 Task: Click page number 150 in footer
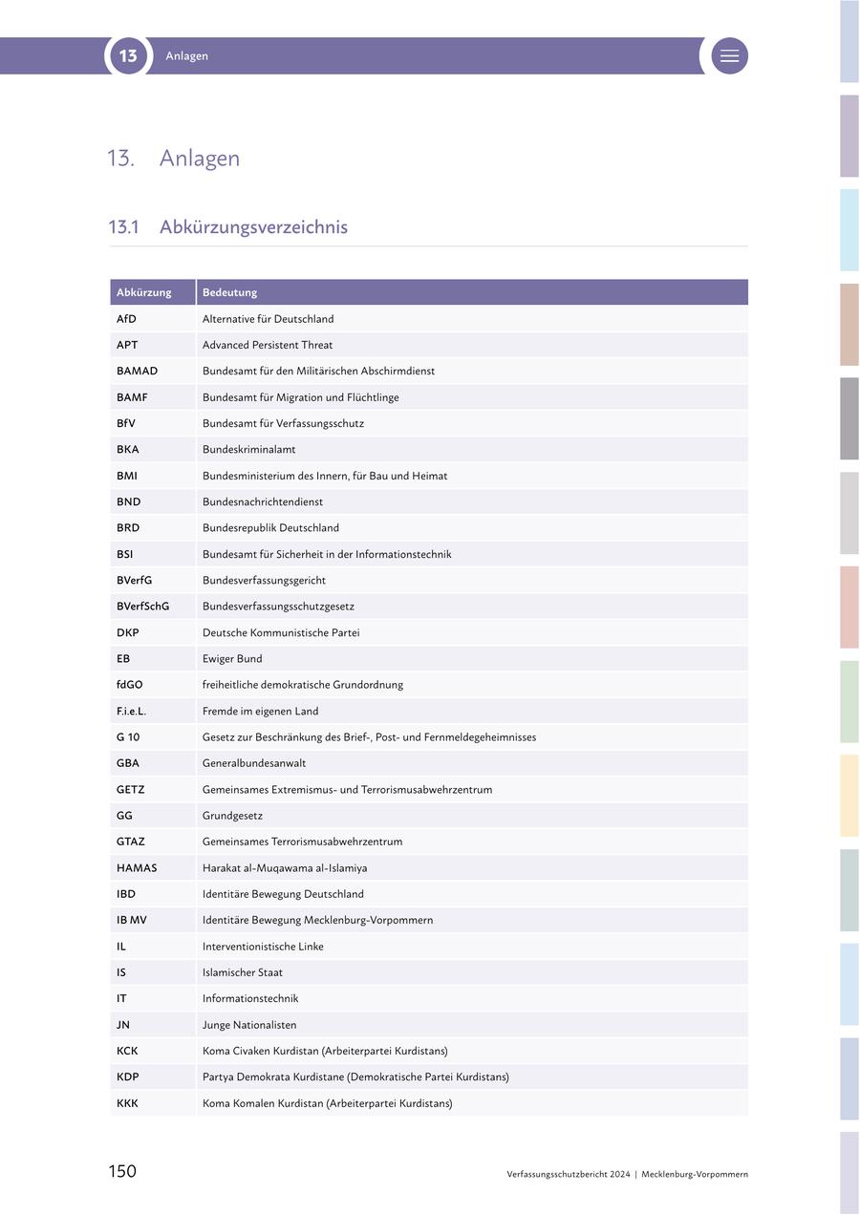pos(122,1171)
